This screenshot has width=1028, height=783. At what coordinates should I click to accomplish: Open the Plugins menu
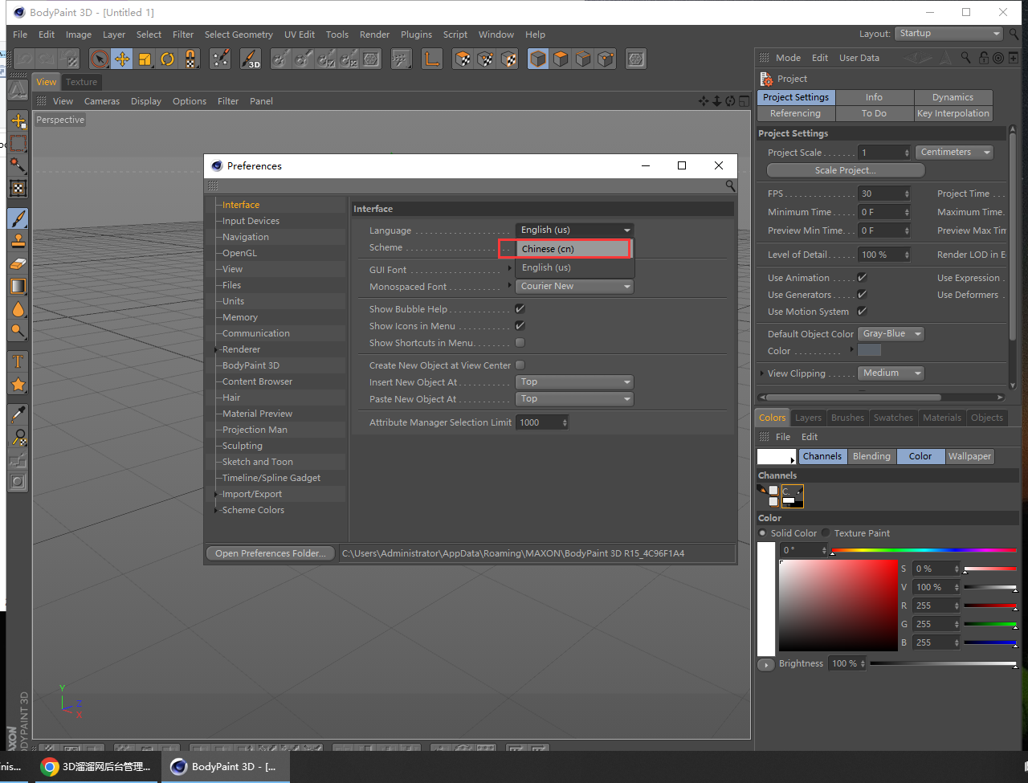[x=416, y=35]
